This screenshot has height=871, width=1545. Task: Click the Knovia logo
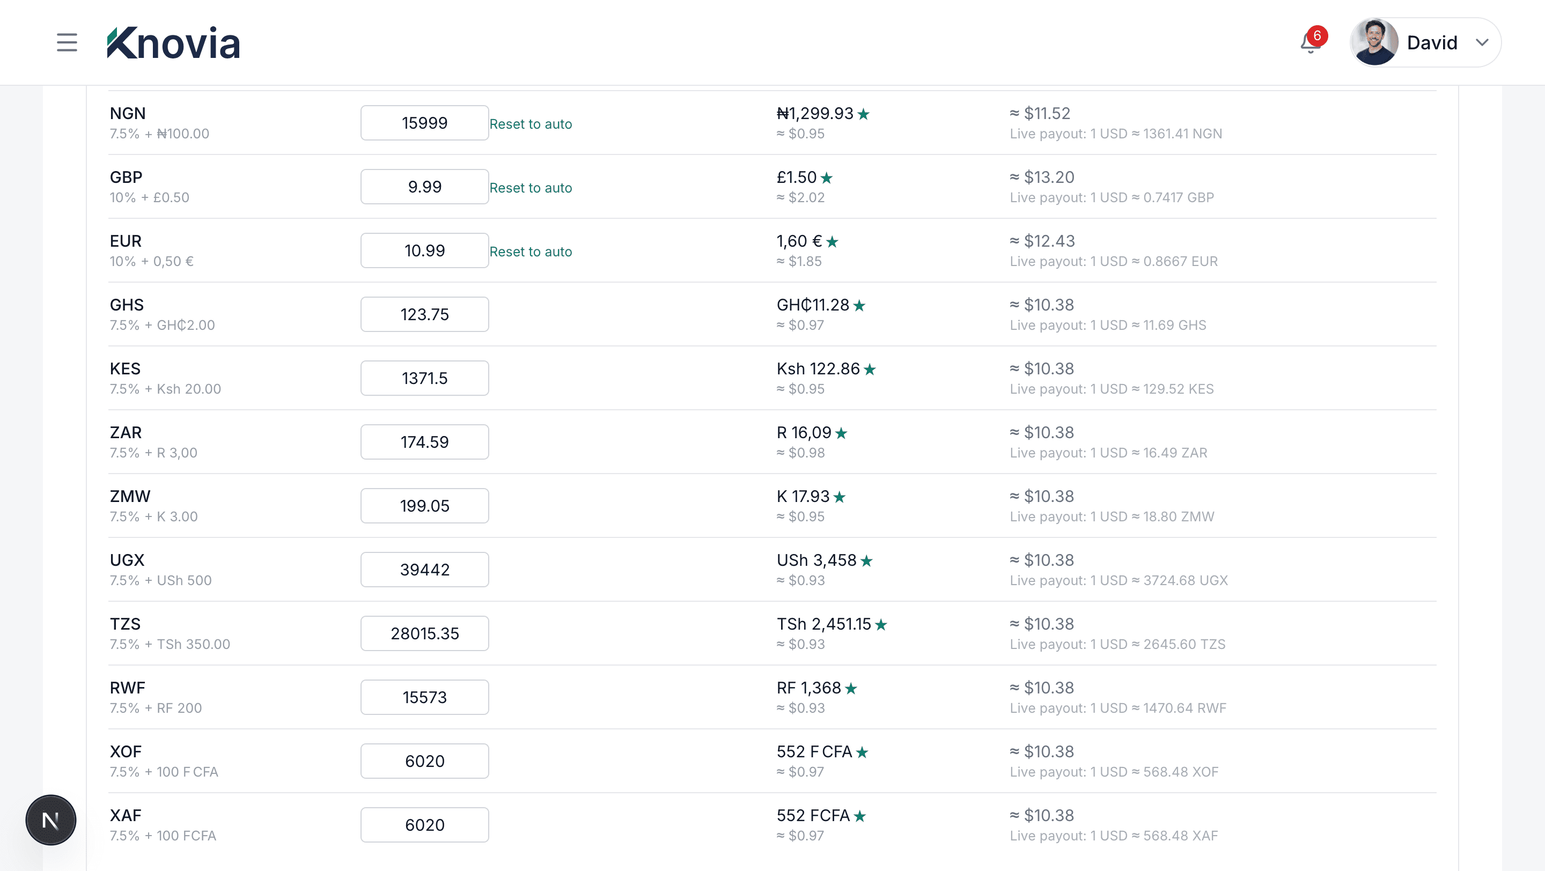pos(173,42)
